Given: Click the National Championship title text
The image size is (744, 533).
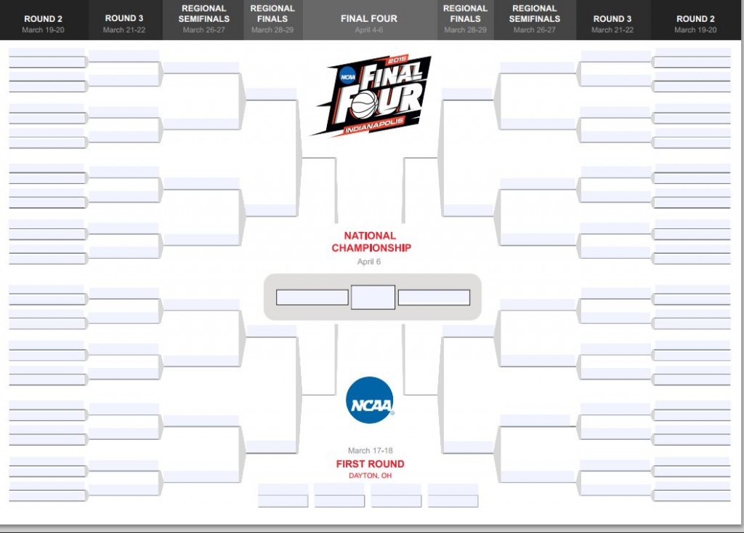Looking at the screenshot, I should [371, 242].
